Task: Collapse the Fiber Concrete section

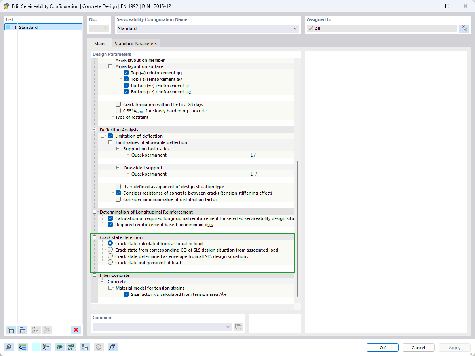Action: (94, 275)
